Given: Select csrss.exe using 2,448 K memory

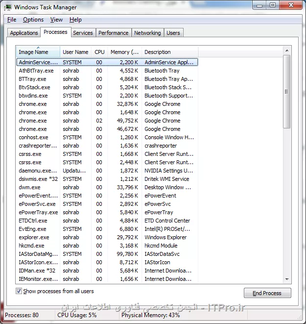Looking at the screenshot, I should click(x=107, y=162).
